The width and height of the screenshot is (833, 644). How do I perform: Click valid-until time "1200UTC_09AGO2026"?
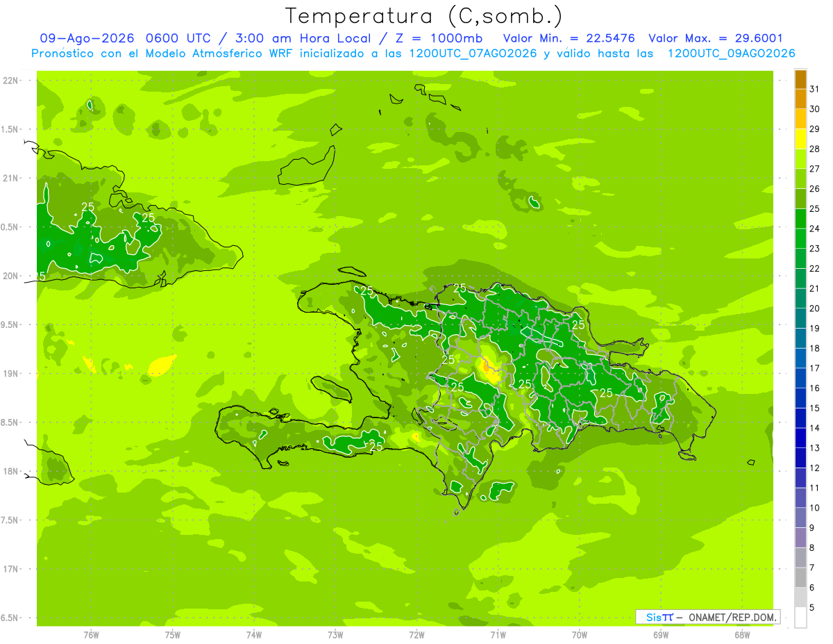pyautogui.click(x=731, y=53)
